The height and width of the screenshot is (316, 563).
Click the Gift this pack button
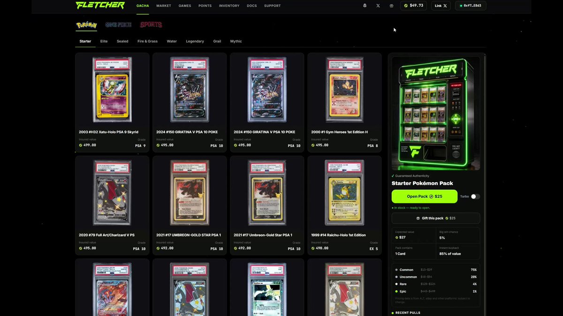coord(436,218)
